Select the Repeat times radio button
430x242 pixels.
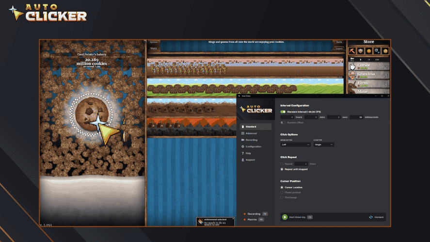click(282, 164)
